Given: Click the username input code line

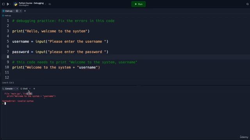Looking at the screenshot, I should (x=60, y=42).
